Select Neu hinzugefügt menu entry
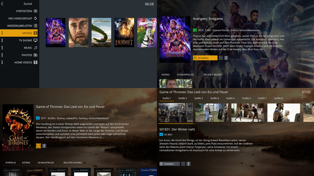The image size is (314, 176). pyautogui.click(x=20, y=18)
